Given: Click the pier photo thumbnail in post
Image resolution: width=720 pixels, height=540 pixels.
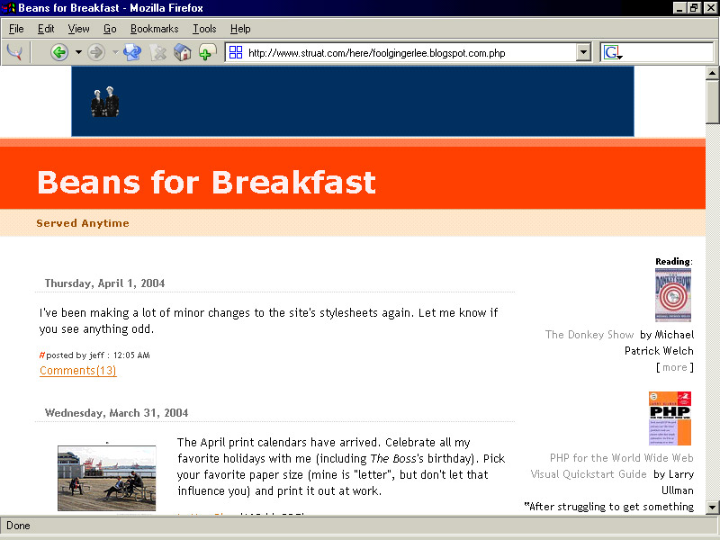Looking at the screenshot, I should [x=106, y=477].
